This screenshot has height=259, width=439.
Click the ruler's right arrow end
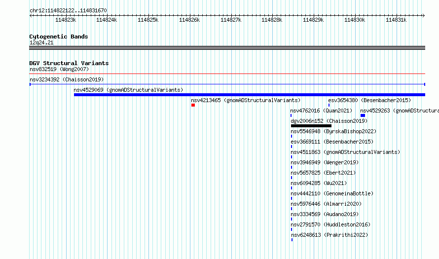click(x=424, y=15)
